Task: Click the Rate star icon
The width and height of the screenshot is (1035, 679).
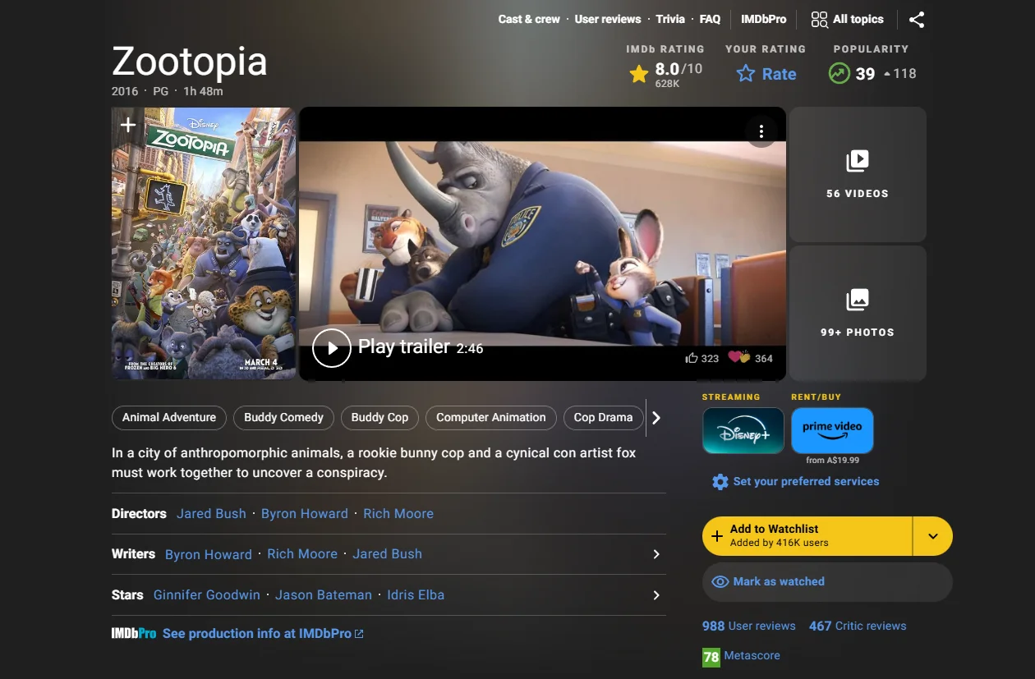Action: [x=744, y=73]
